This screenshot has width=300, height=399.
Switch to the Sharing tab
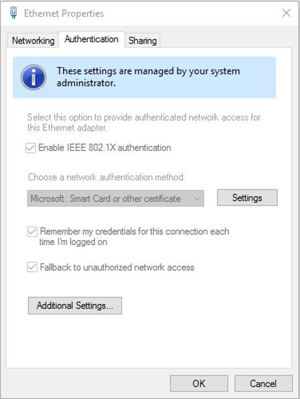pyautogui.click(x=143, y=40)
